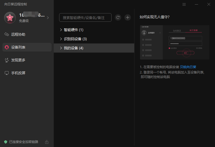Expand the 智能硬件 (1) group
Viewport: 215px width, 147px height.
(x=61, y=30)
